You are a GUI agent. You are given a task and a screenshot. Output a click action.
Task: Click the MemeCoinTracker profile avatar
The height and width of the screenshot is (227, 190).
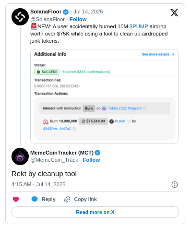click(20, 156)
